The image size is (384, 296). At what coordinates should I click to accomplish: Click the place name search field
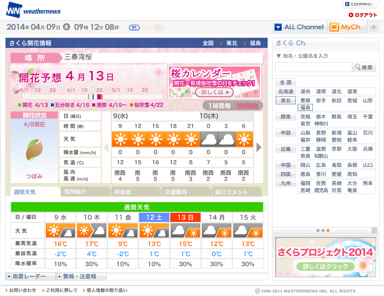313,67
